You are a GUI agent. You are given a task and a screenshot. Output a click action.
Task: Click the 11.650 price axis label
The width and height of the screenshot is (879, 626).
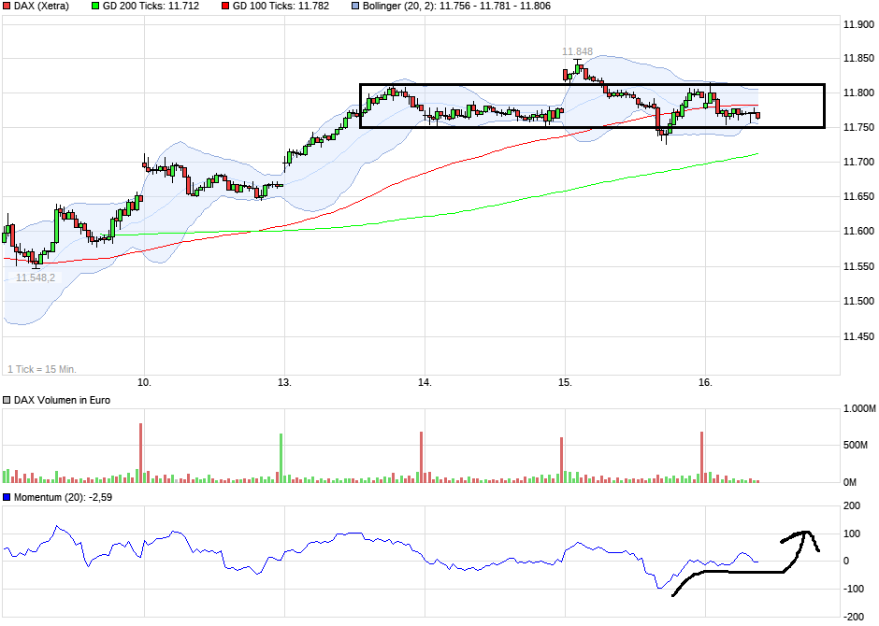(x=858, y=196)
